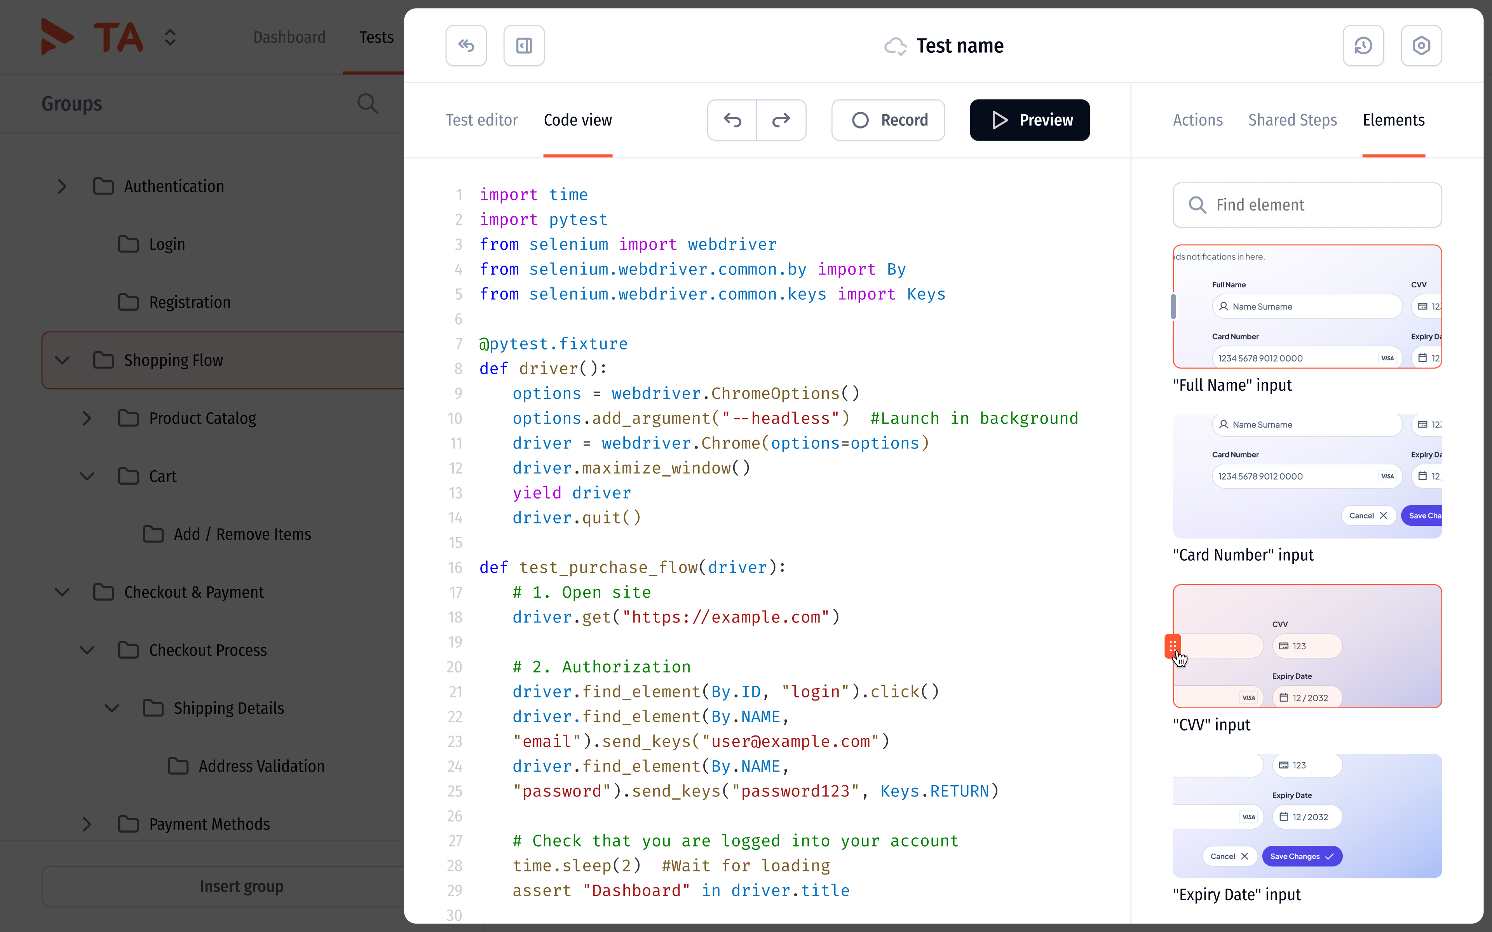This screenshot has height=932, width=1492.
Task: Open the Shared Steps tab
Action: coord(1292,120)
